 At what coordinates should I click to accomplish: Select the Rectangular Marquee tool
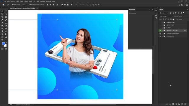[6, 11]
